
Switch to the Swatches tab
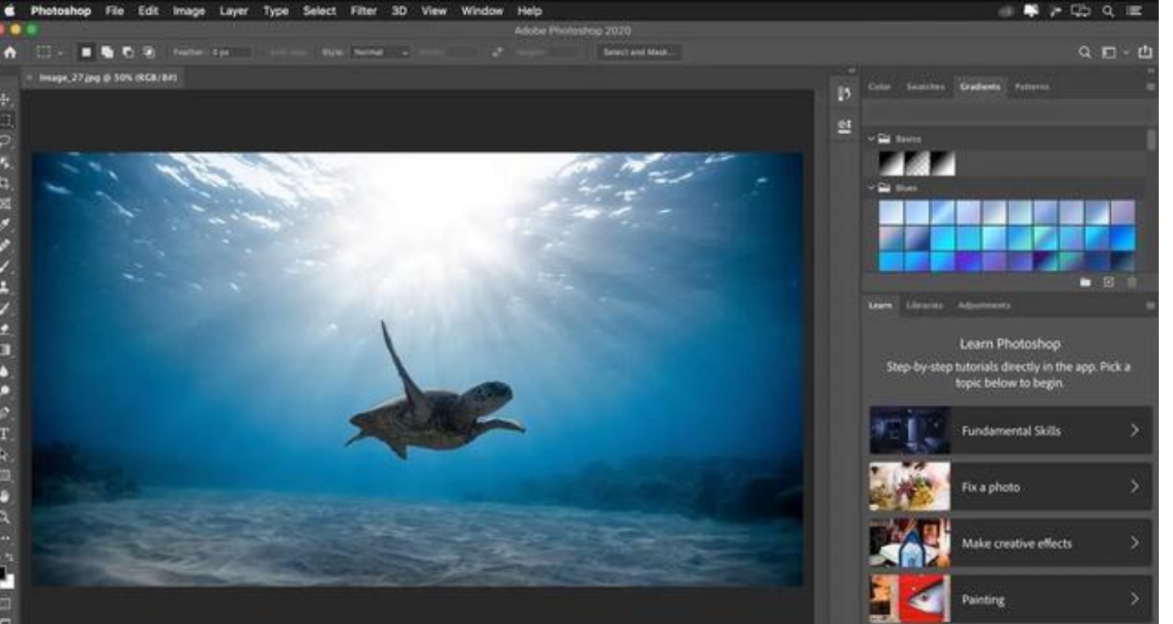coord(925,87)
